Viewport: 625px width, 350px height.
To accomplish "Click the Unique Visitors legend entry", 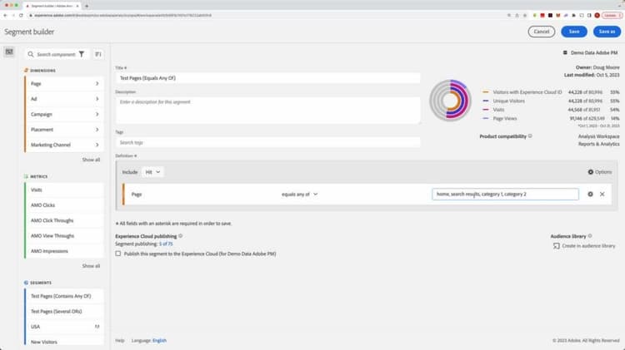I will [508, 101].
